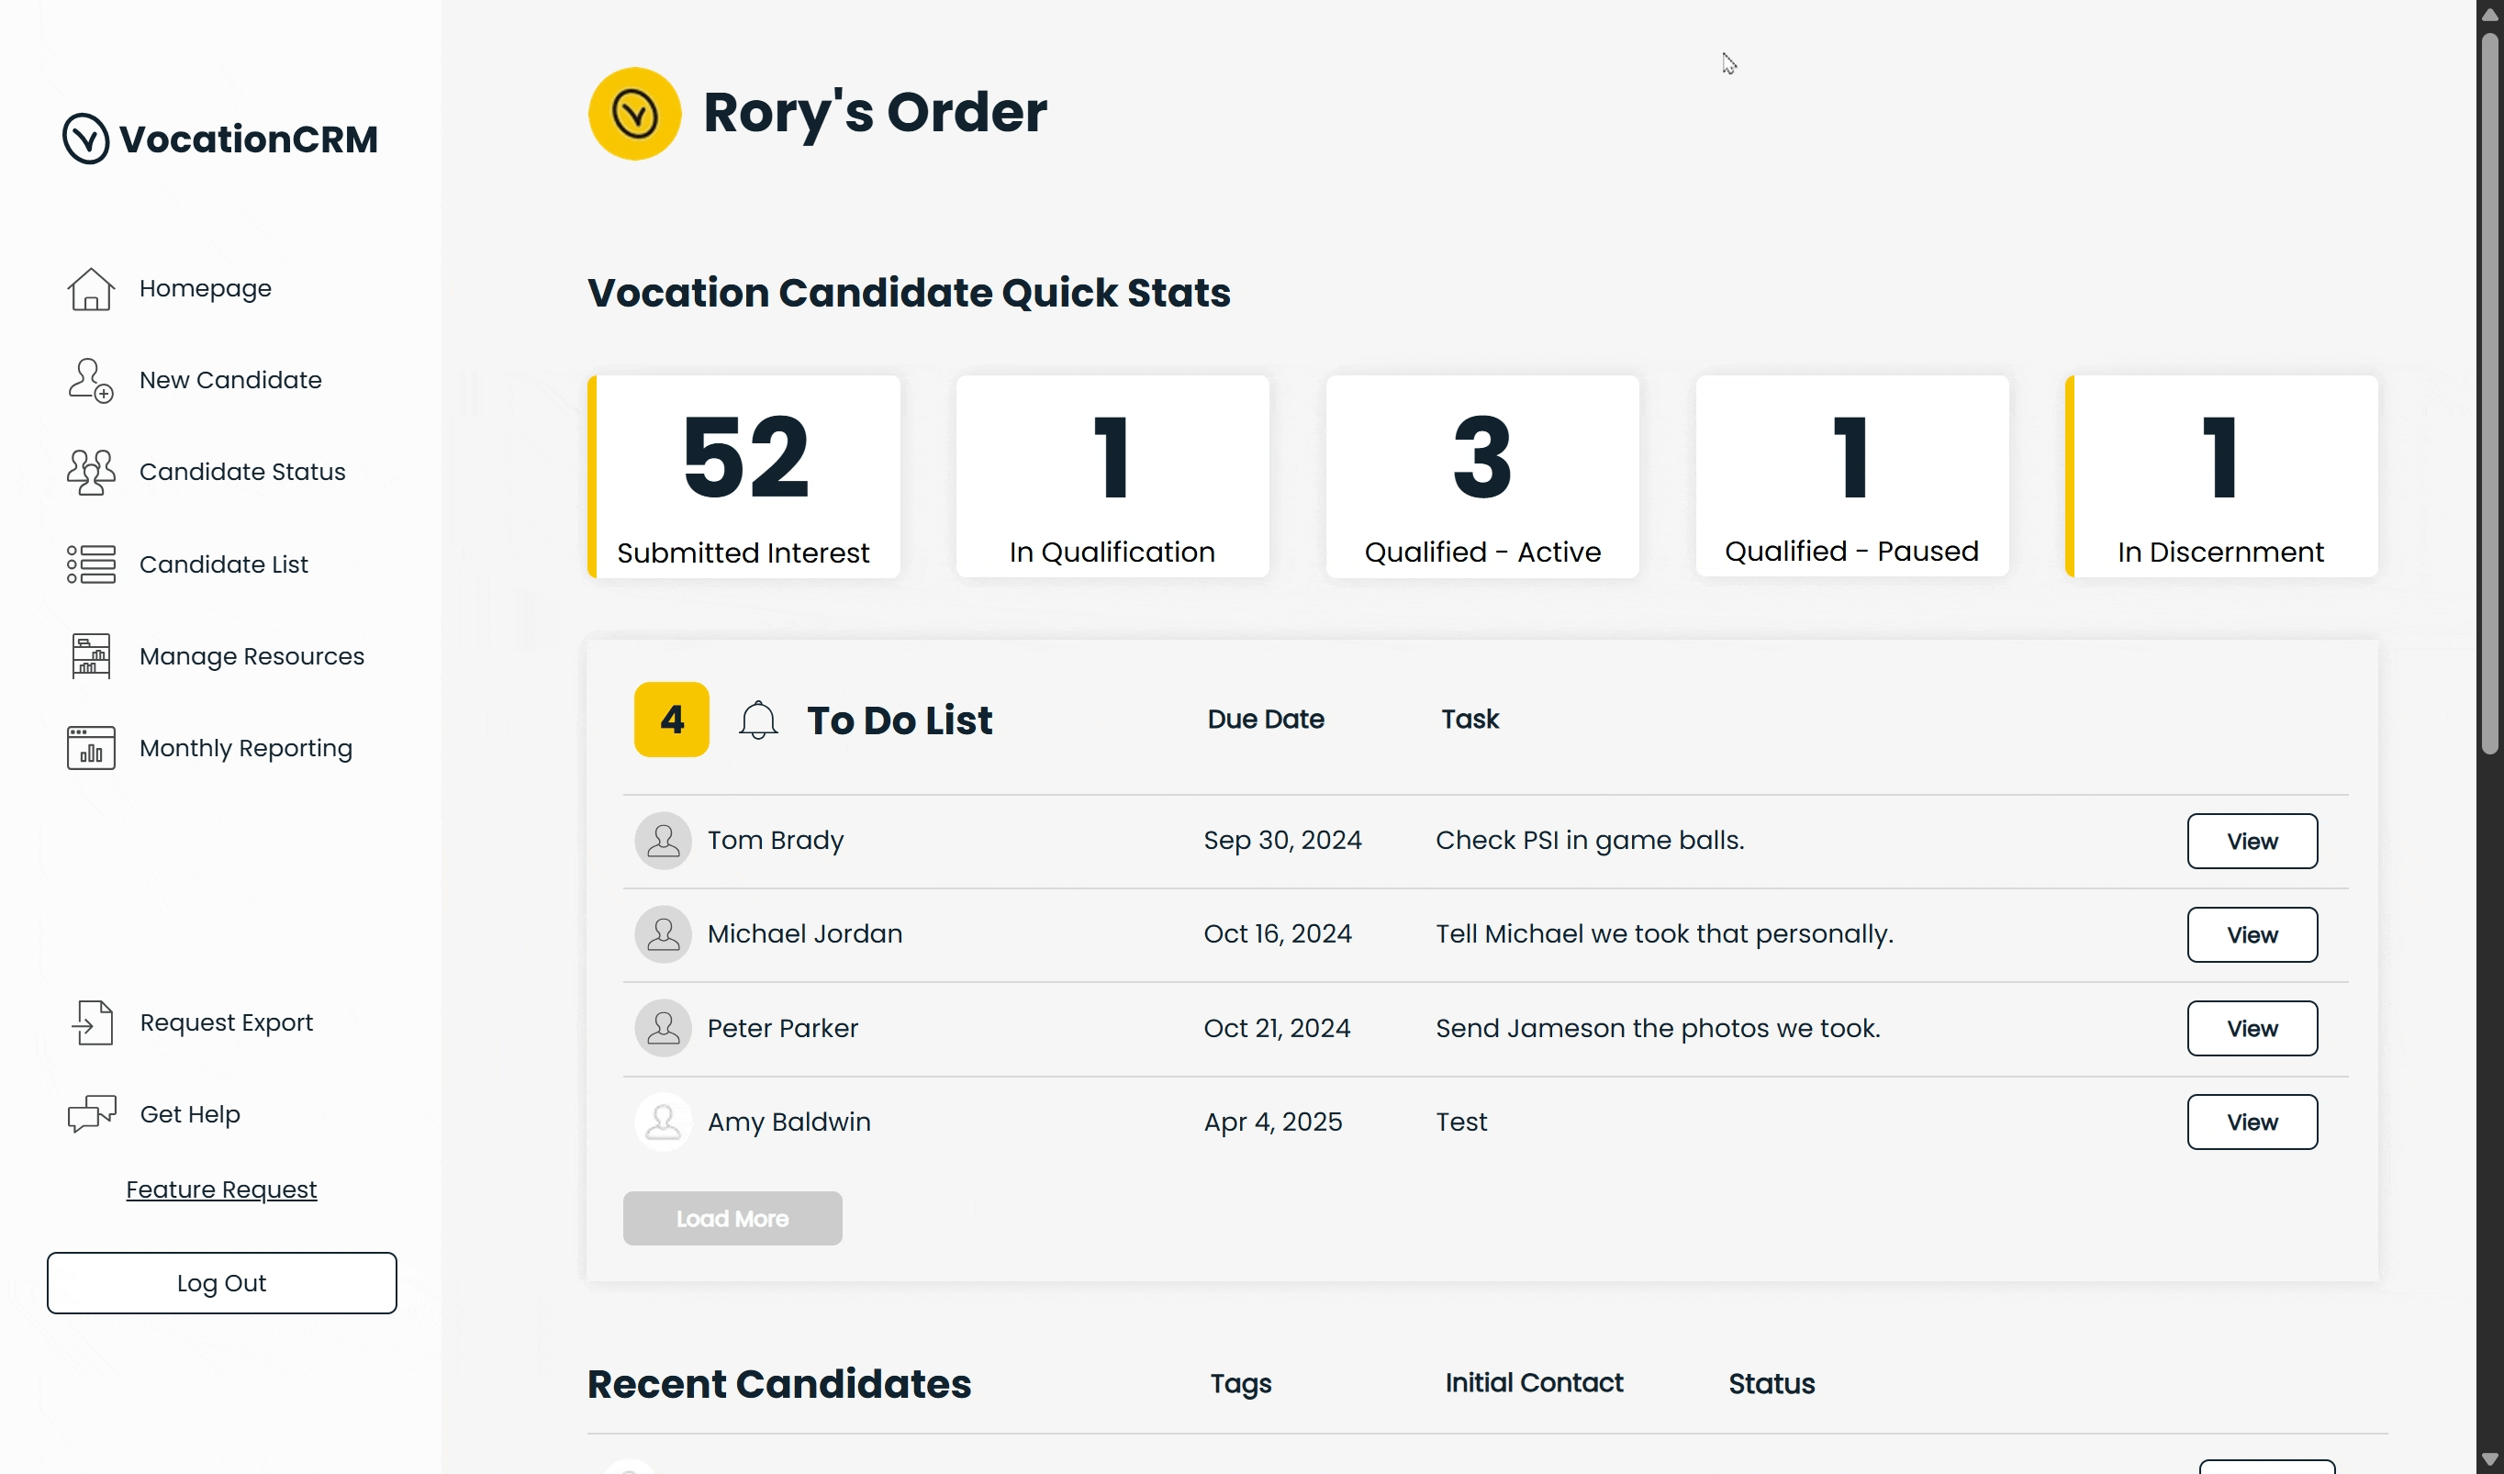Click the Recent Candidates heading
This screenshot has height=1474, width=2504.
[x=779, y=1384]
